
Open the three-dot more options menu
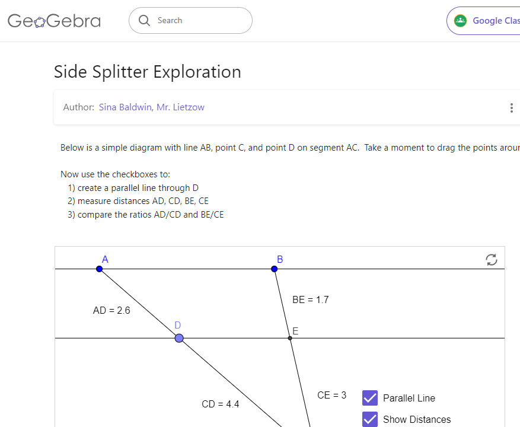tap(511, 108)
